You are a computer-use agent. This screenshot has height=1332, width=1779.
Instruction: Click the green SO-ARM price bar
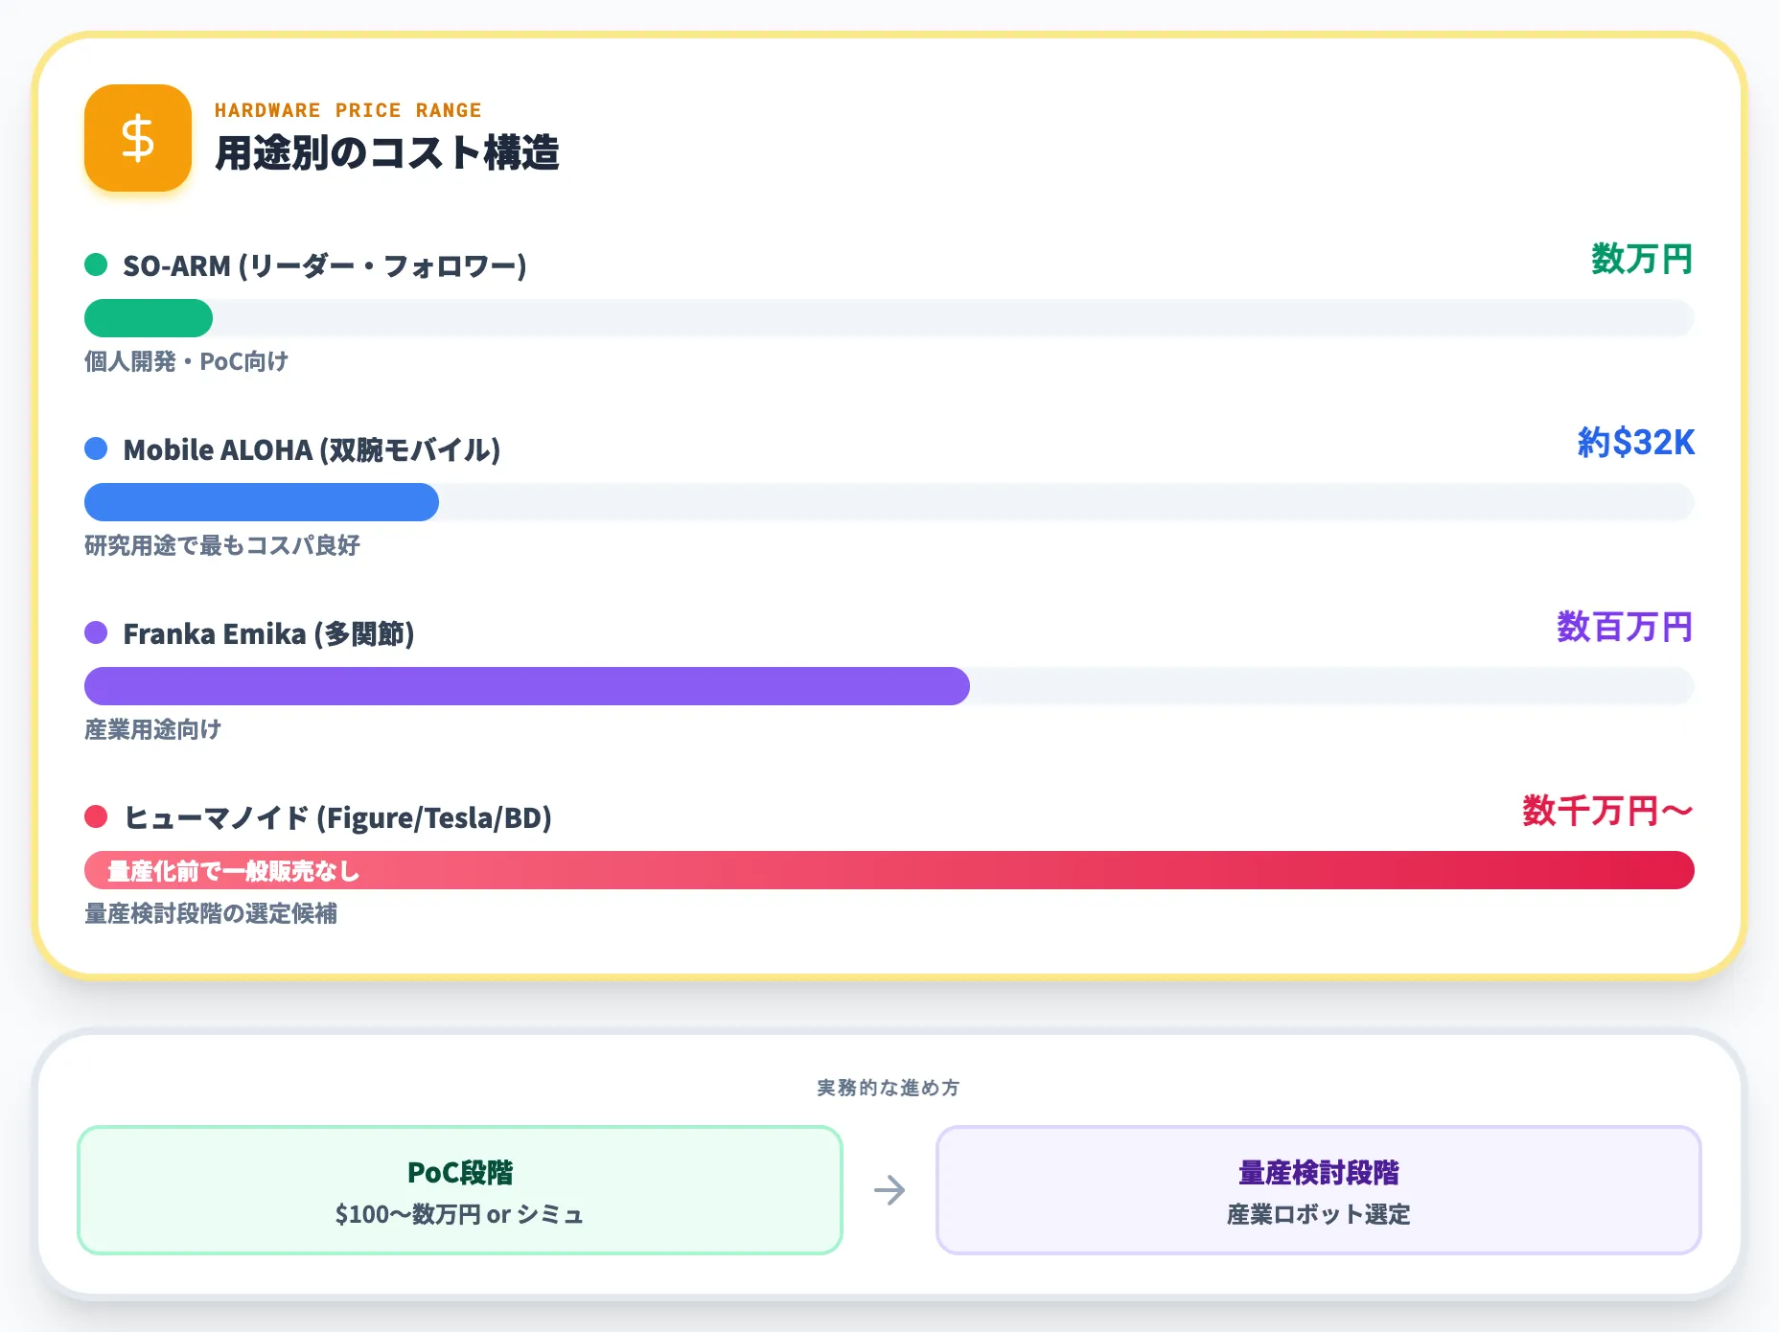click(149, 318)
